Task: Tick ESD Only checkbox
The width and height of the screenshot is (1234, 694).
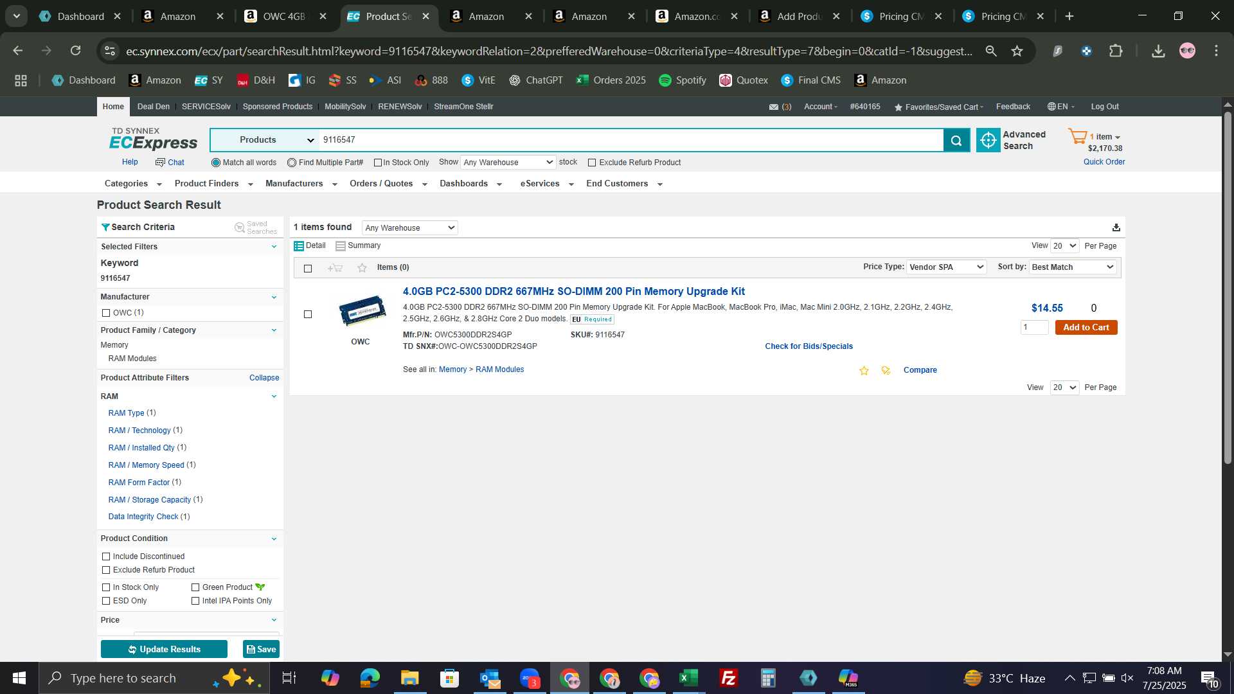Action: 106,601
